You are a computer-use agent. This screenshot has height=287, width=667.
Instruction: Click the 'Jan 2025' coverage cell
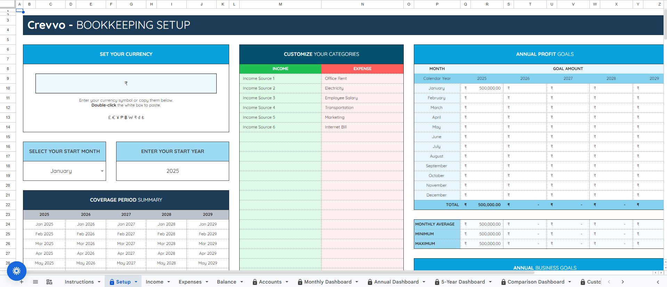[44, 224]
